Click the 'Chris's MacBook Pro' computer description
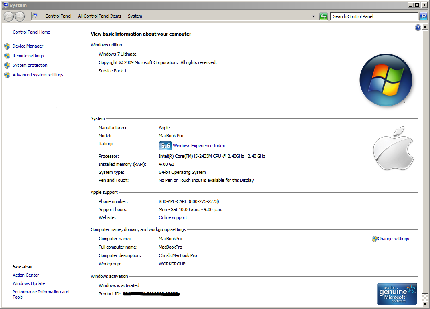Screen dimensions: 430x309 tap(178, 255)
